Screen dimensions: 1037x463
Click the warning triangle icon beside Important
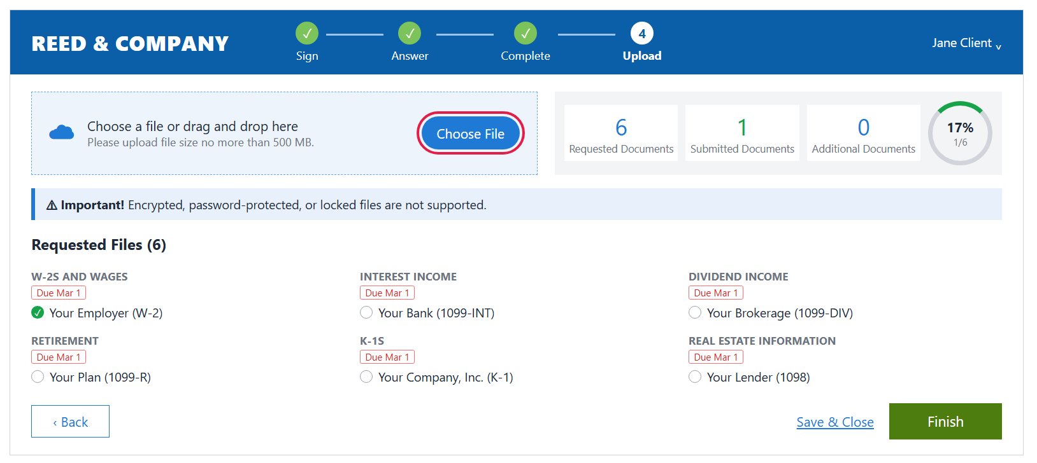coord(52,205)
